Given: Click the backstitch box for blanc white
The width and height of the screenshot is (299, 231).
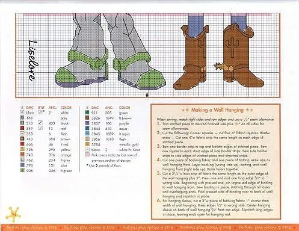Looking at the screenshot, I should pos(40,112).
